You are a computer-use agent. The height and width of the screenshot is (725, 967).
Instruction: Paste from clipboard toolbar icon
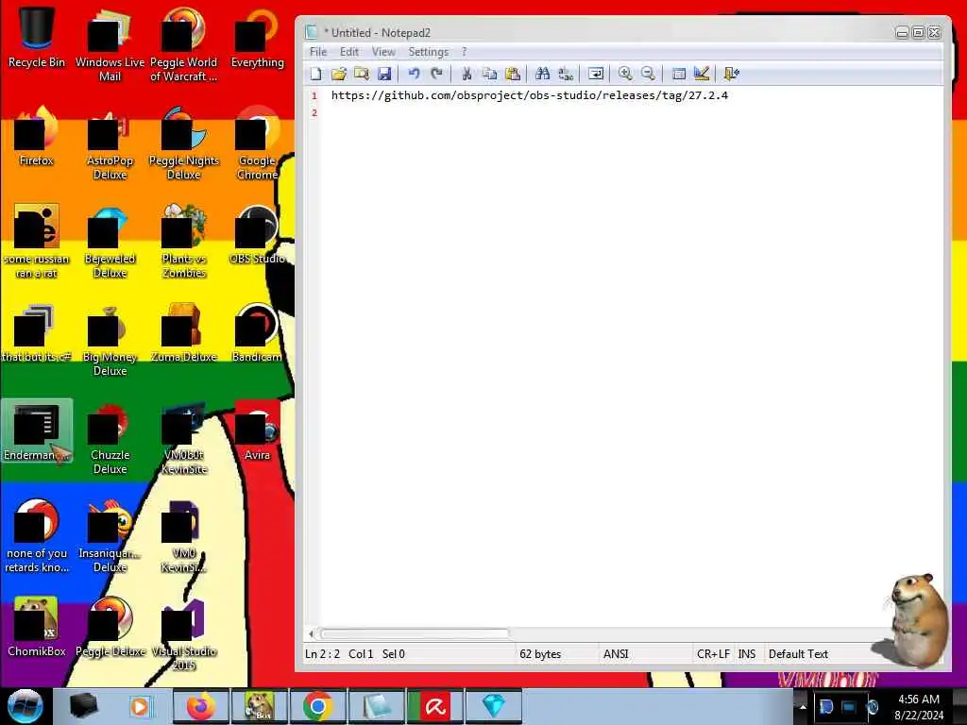tap(513, 74)
